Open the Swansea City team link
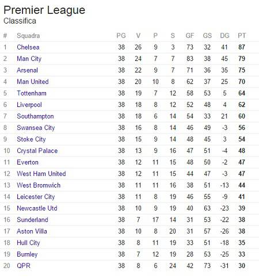The width and height of the screenshot is (259, 279). pyautogui.click(x=36, y=128)
